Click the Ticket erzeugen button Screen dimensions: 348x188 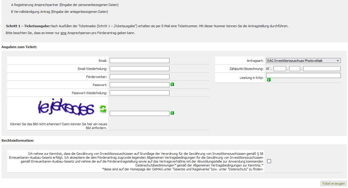pyautogui.click(x=333, y=184)
